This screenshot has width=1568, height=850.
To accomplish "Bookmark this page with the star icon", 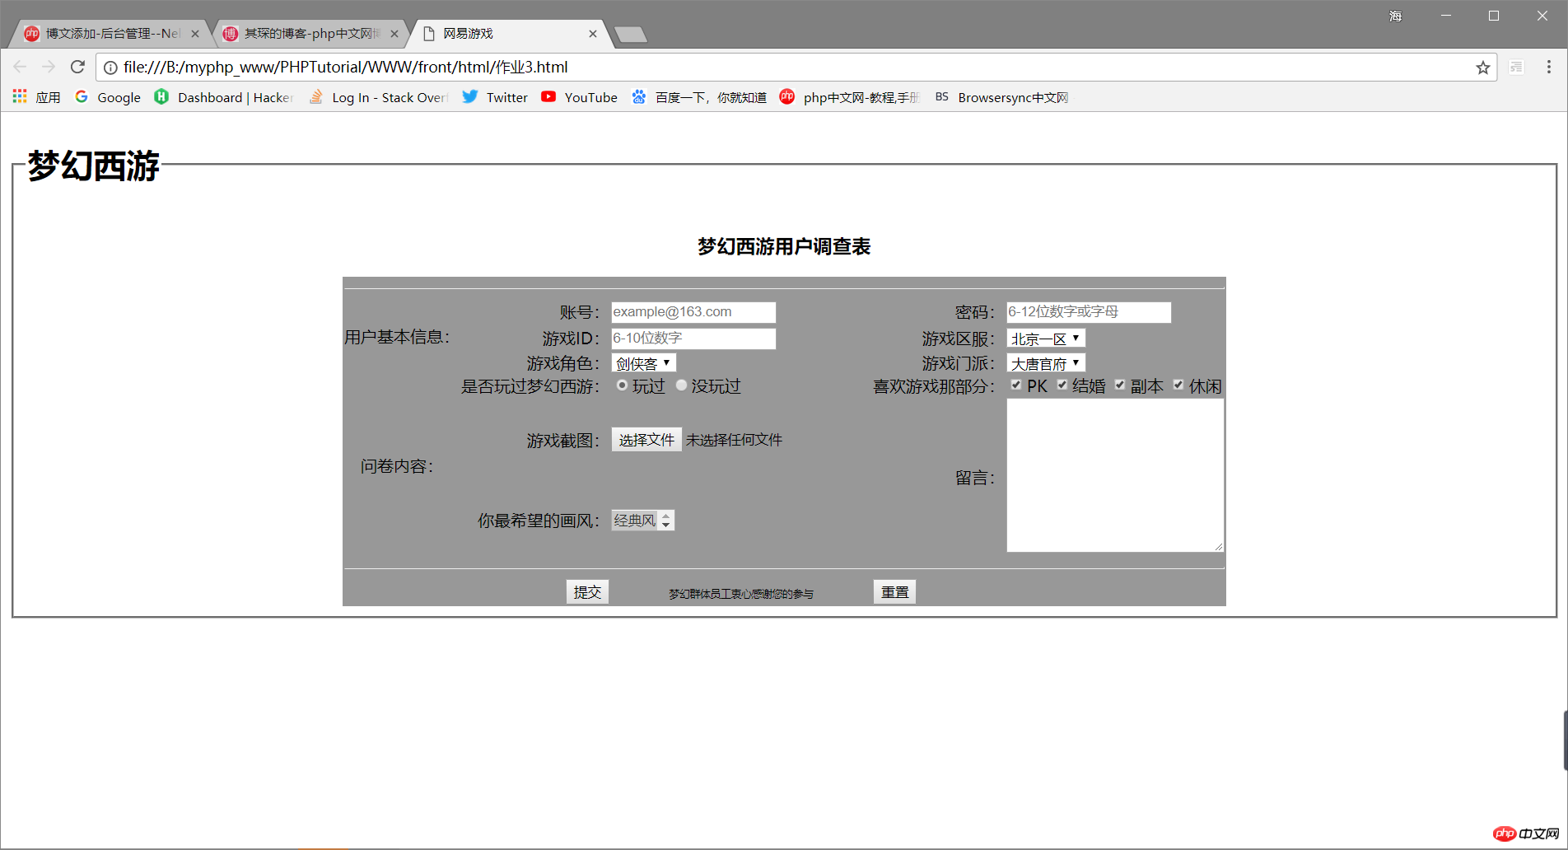I will tap(1482, 68).
